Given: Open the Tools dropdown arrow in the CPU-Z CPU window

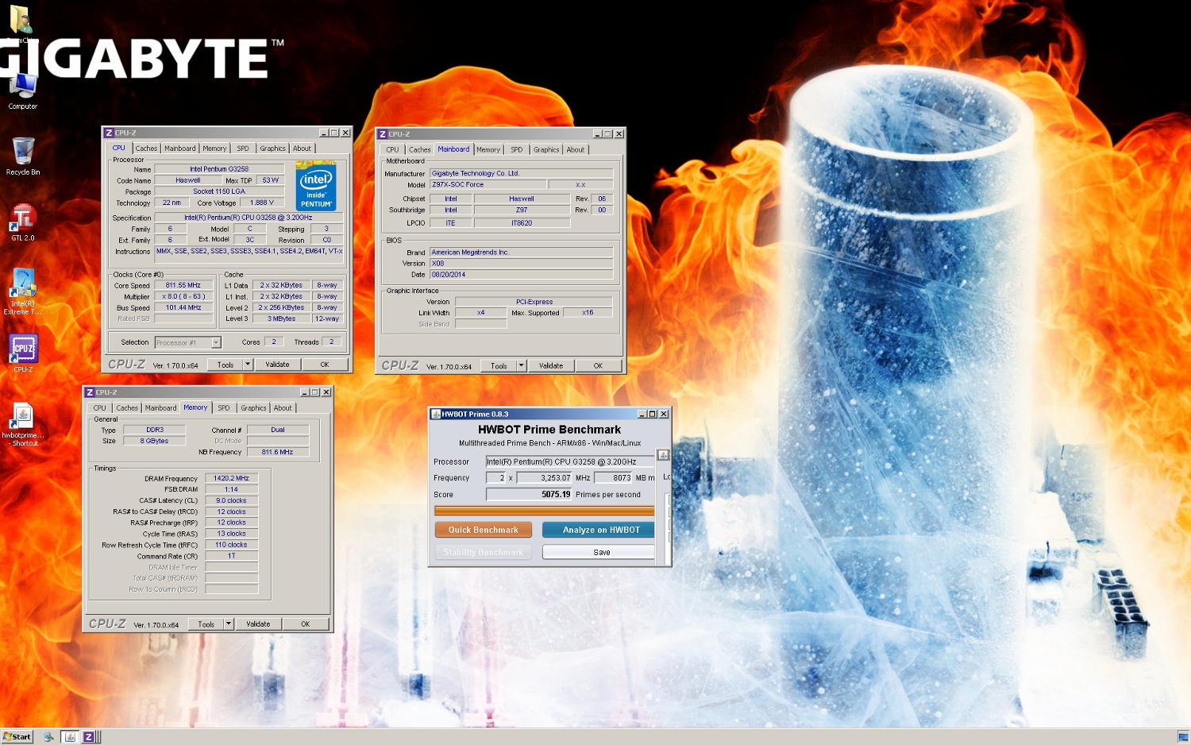Looking at the screenshot, I should pyautogui.click(x=248, y=365).
